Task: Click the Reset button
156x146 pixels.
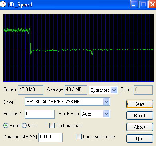Action: click(140, 116)
